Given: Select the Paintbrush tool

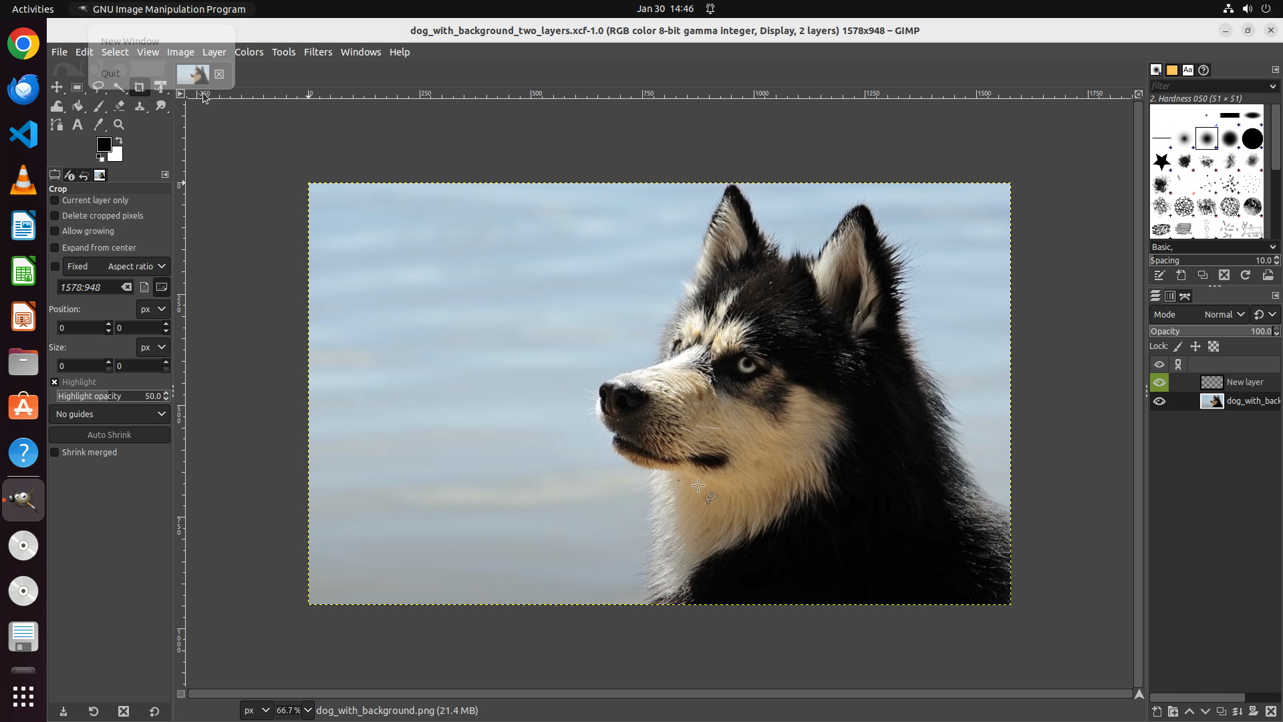Looking at the screenshot, I should [99, 106].
